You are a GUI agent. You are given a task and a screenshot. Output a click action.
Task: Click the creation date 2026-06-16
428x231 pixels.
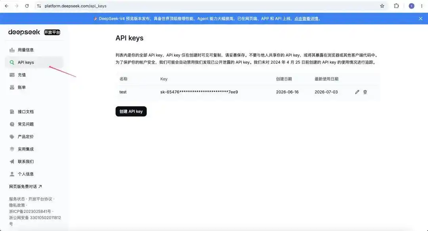click(287, 92)
